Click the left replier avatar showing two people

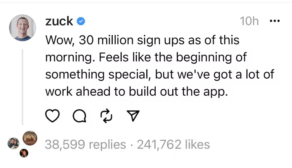point(13,143)
